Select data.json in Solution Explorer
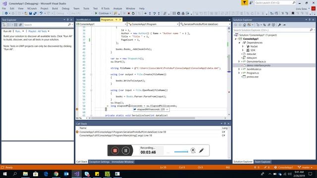317x178 pixels. pos(252,58)
